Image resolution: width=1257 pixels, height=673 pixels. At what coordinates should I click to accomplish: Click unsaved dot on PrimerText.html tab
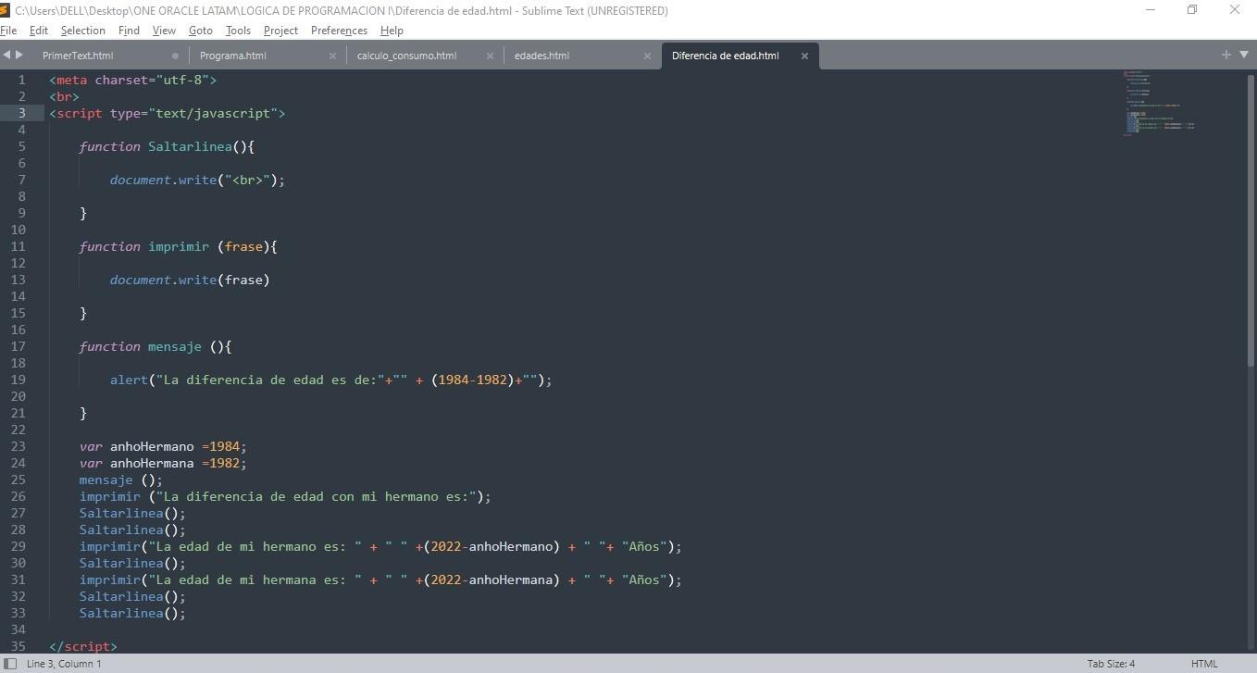pyautogui.click(x=175, y=56)
